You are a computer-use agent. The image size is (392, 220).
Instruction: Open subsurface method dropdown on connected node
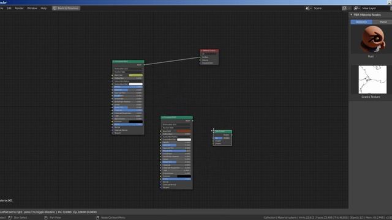[128, 72]
